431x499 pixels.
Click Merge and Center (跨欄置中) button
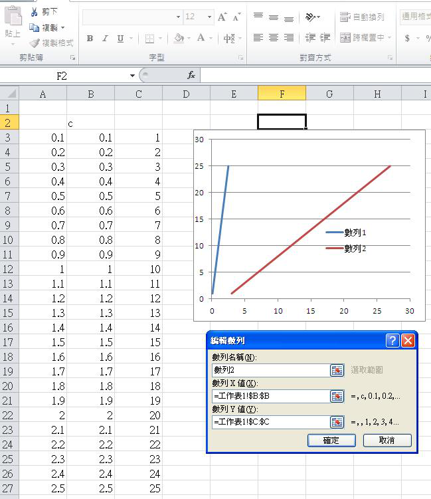pyautogui.click(x=362, y=38)
